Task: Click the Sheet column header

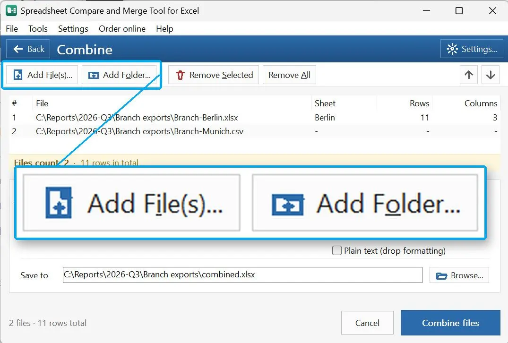Action: pyautogui.click(x=344, y=103)
